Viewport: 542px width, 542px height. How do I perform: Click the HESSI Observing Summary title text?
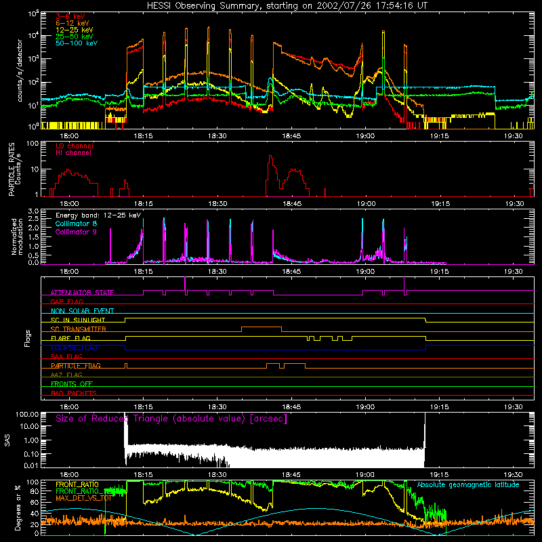287,6
